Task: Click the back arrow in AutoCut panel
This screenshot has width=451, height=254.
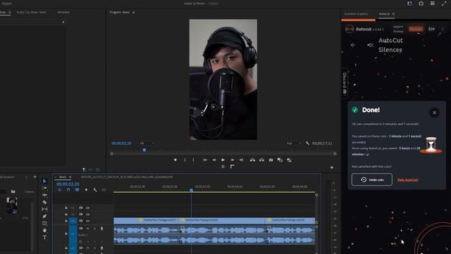Action: point(352,45)
